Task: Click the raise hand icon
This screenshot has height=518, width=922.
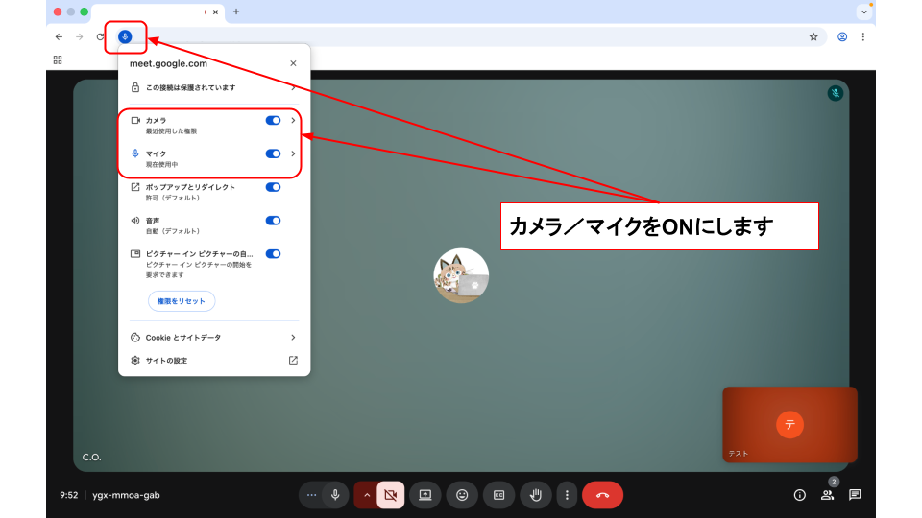Action: click(x=536, y=495)
